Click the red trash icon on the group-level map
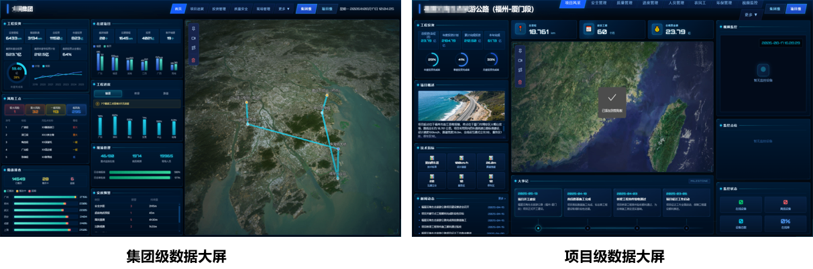813x269 pixels. [x=193, y=60]
